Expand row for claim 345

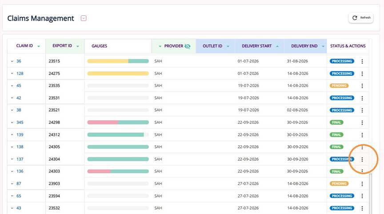coord(12,122)
